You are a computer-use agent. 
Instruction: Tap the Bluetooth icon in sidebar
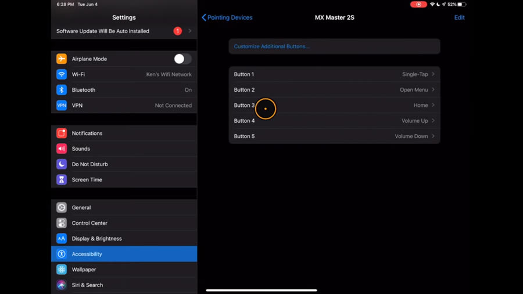[62, 90]
